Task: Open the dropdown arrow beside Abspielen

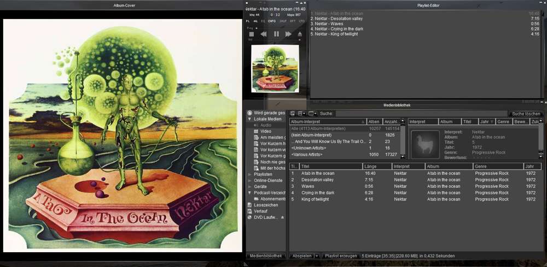Action: coord(317,256)
